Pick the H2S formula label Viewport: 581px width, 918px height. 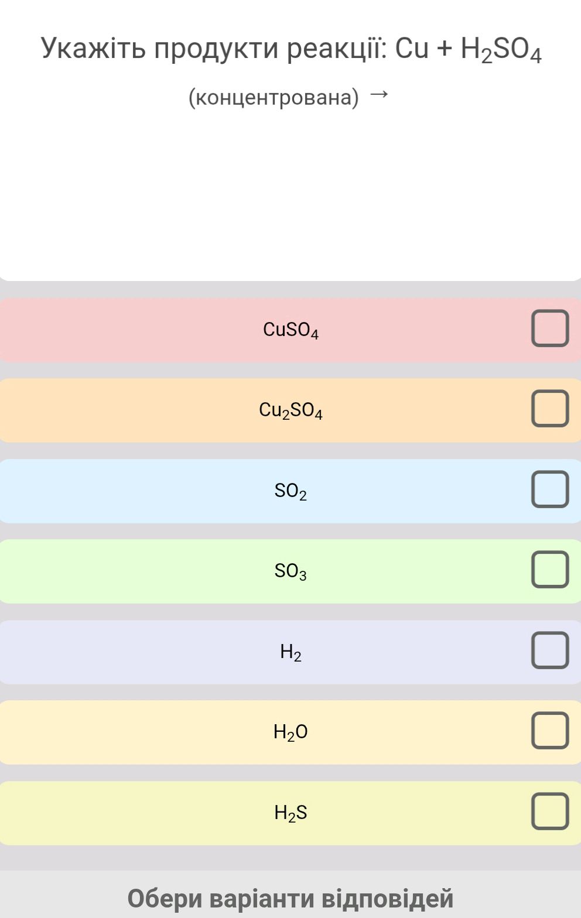tap(290, 813)
